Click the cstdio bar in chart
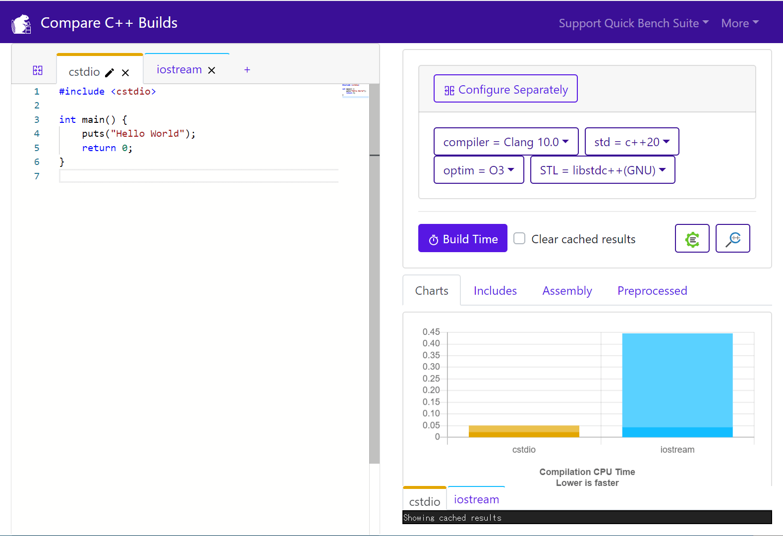 524,431
